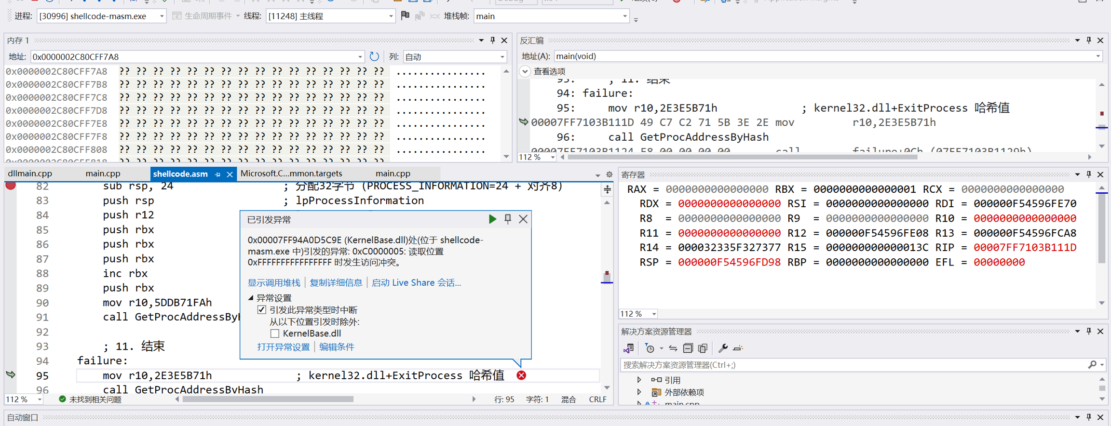Viewport: 1111px width, 426px height.
Task: Expand the viewing options in Disassembly
Action: pyautogui.click(x=525, y=71)
